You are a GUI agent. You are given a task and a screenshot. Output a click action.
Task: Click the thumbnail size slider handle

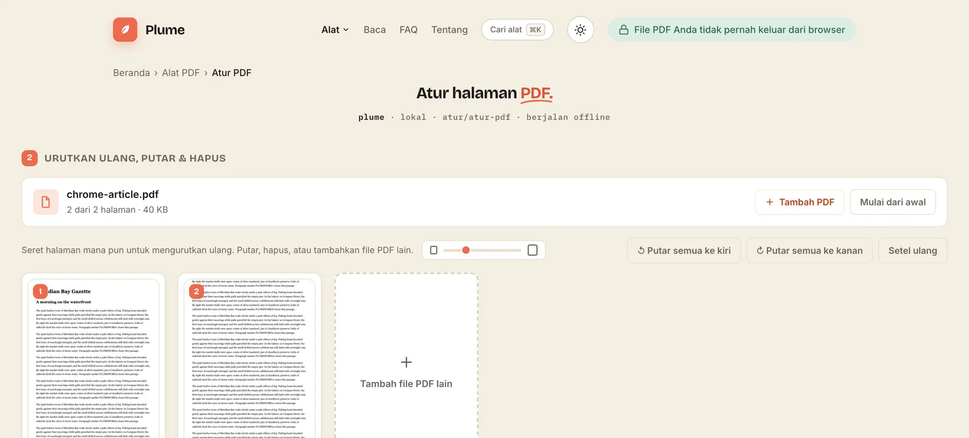(x=466, y=250)
